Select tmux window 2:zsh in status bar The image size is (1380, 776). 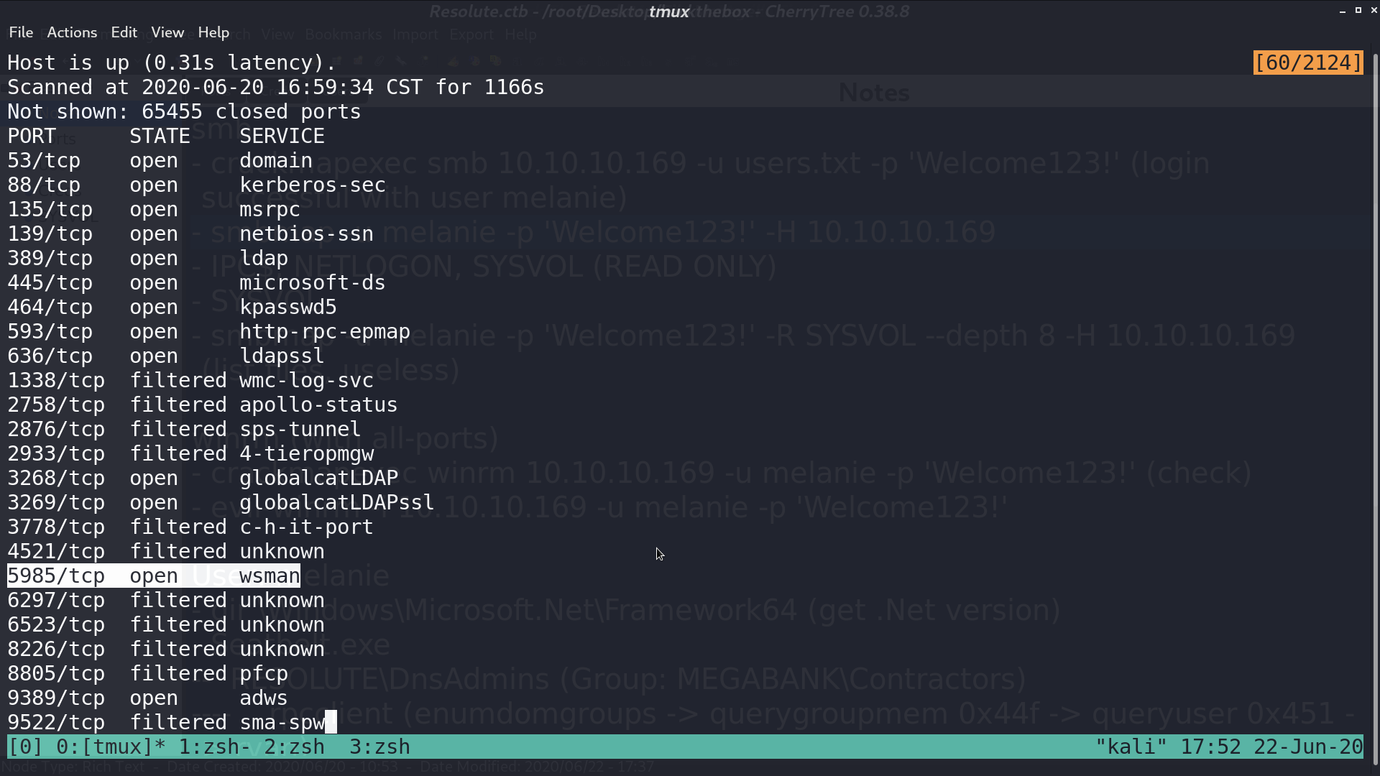pos(294,747)
